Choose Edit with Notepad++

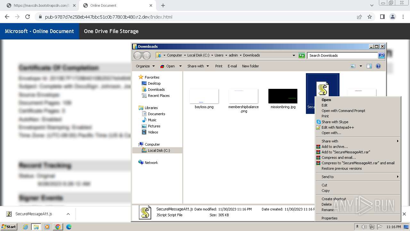[358, 127]
